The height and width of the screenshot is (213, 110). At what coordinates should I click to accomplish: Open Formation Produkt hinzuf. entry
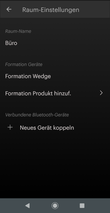[55, 93]
